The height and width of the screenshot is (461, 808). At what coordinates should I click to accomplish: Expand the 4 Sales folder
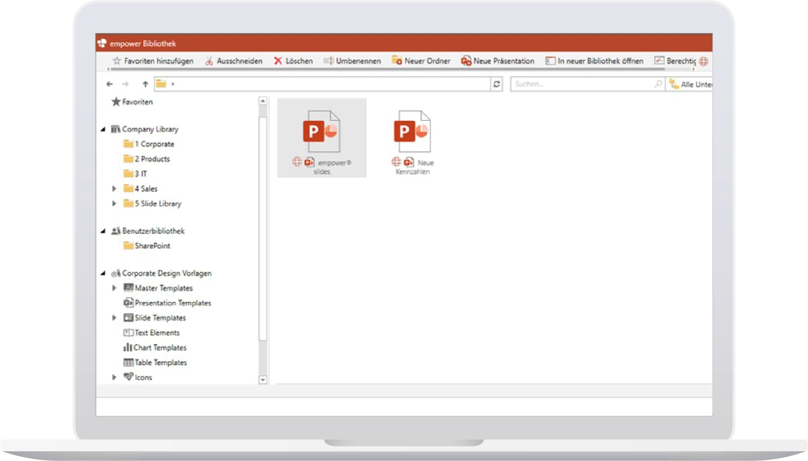[114, 189]
